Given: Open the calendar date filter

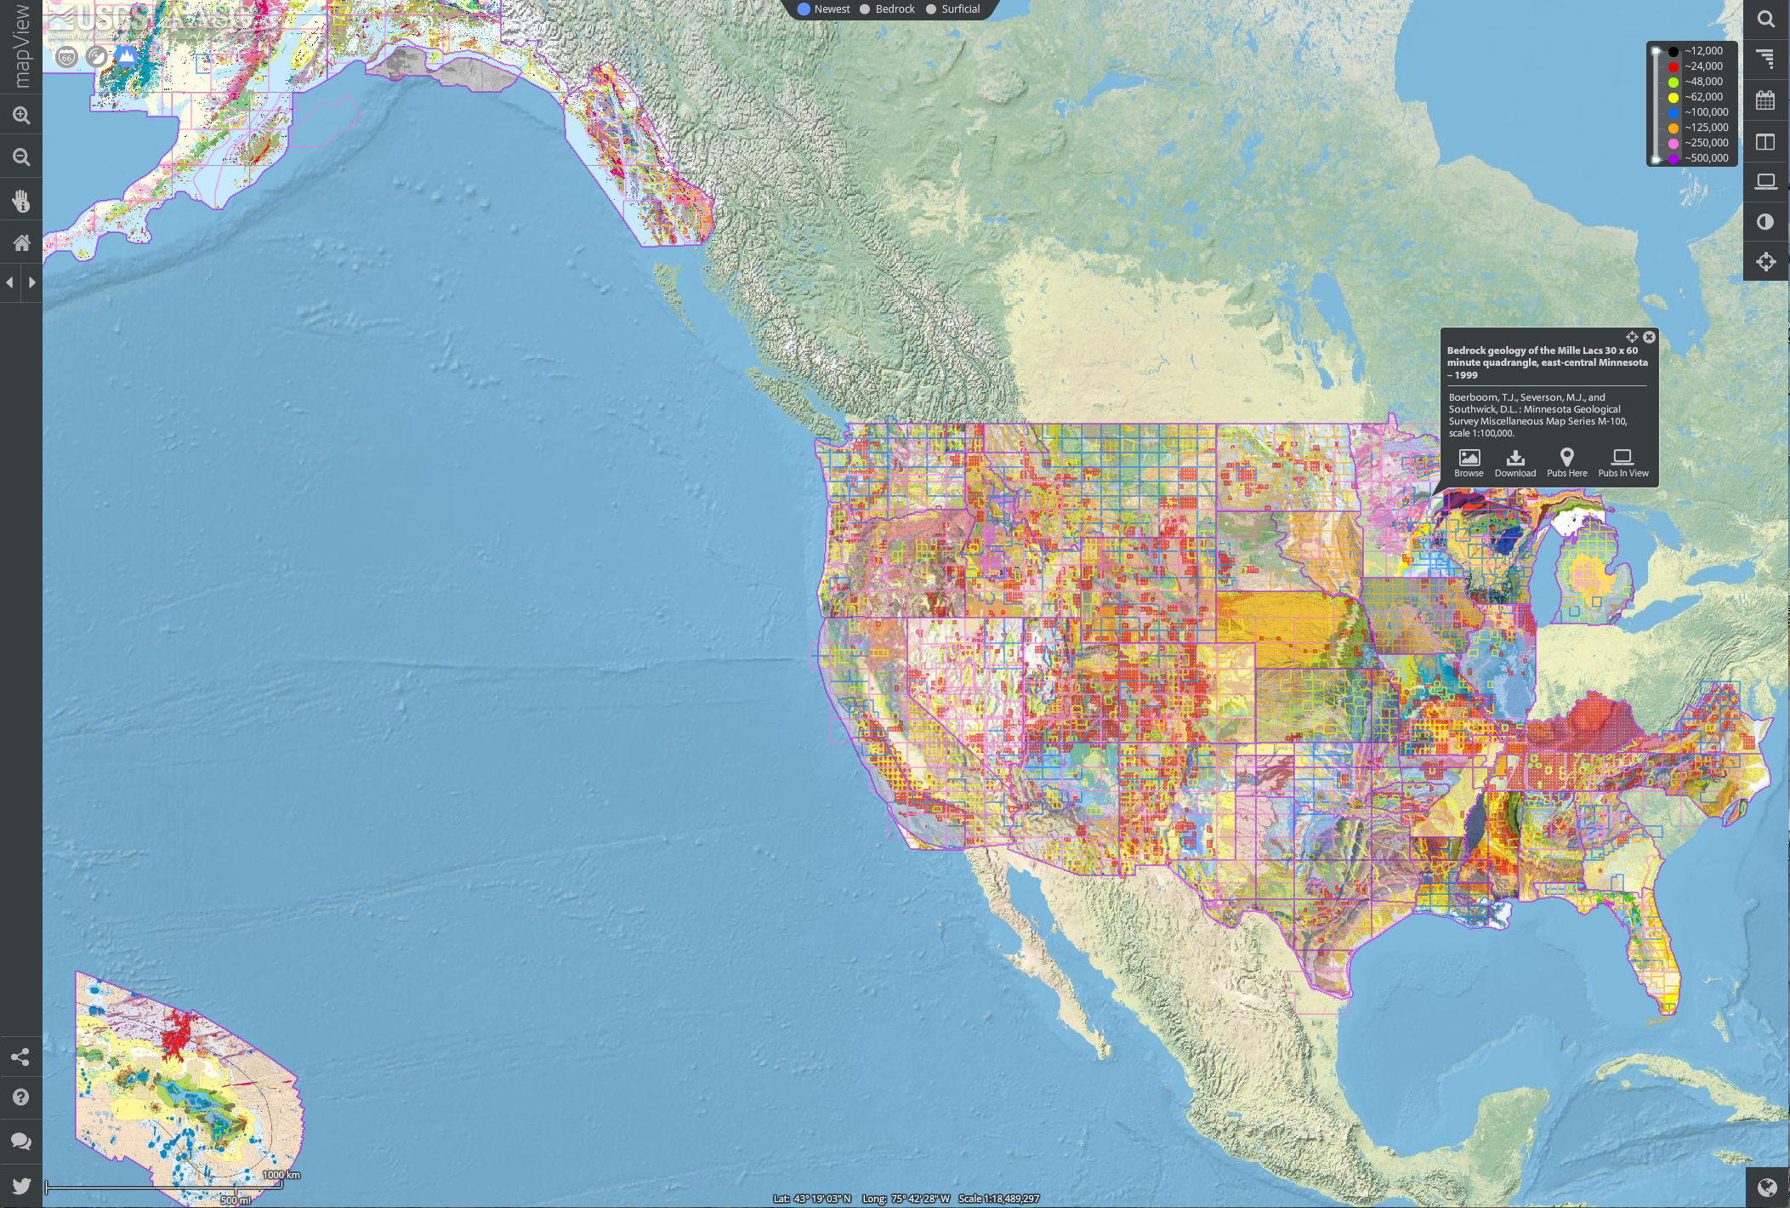Looking at the screenshot, I should tap(1766, 100).
